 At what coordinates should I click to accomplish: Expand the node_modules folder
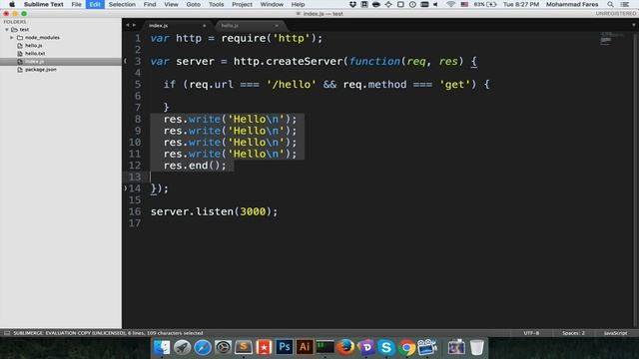tap(12, 38)
